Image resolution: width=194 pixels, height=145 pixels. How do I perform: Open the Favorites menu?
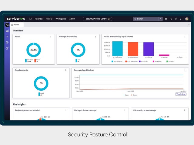pos(38,19)
